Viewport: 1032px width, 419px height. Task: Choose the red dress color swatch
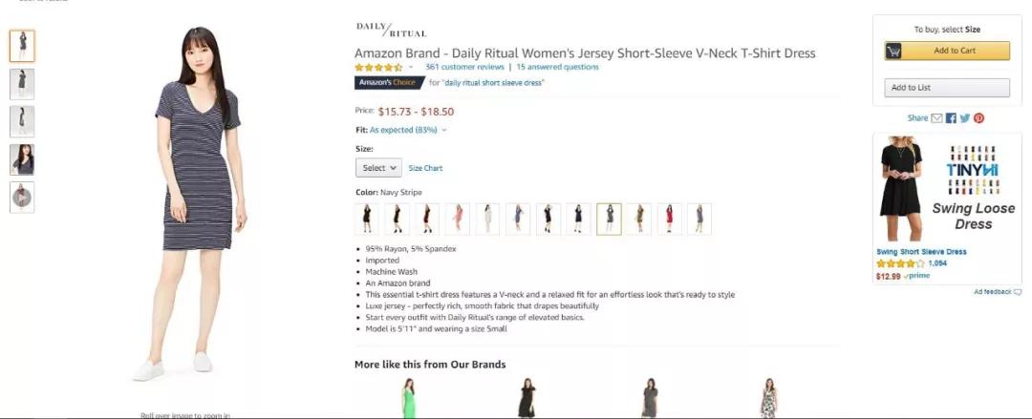coord(669,219)
